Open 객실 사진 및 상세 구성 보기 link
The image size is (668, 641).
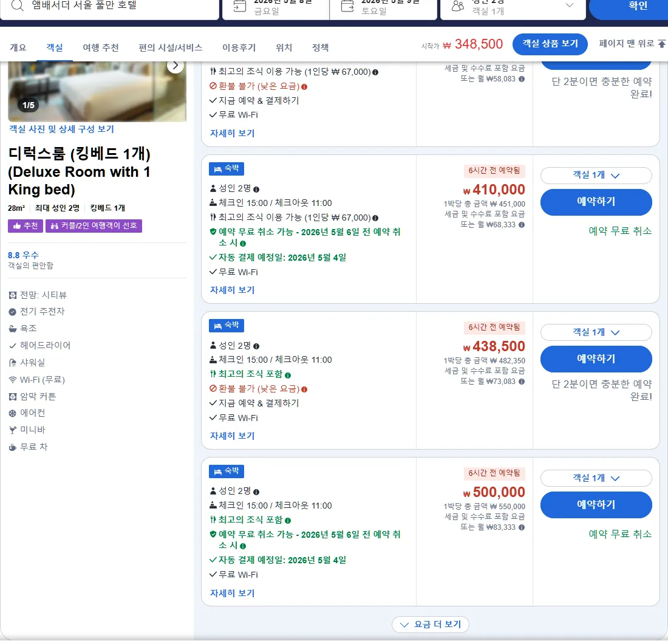(62, 129)
